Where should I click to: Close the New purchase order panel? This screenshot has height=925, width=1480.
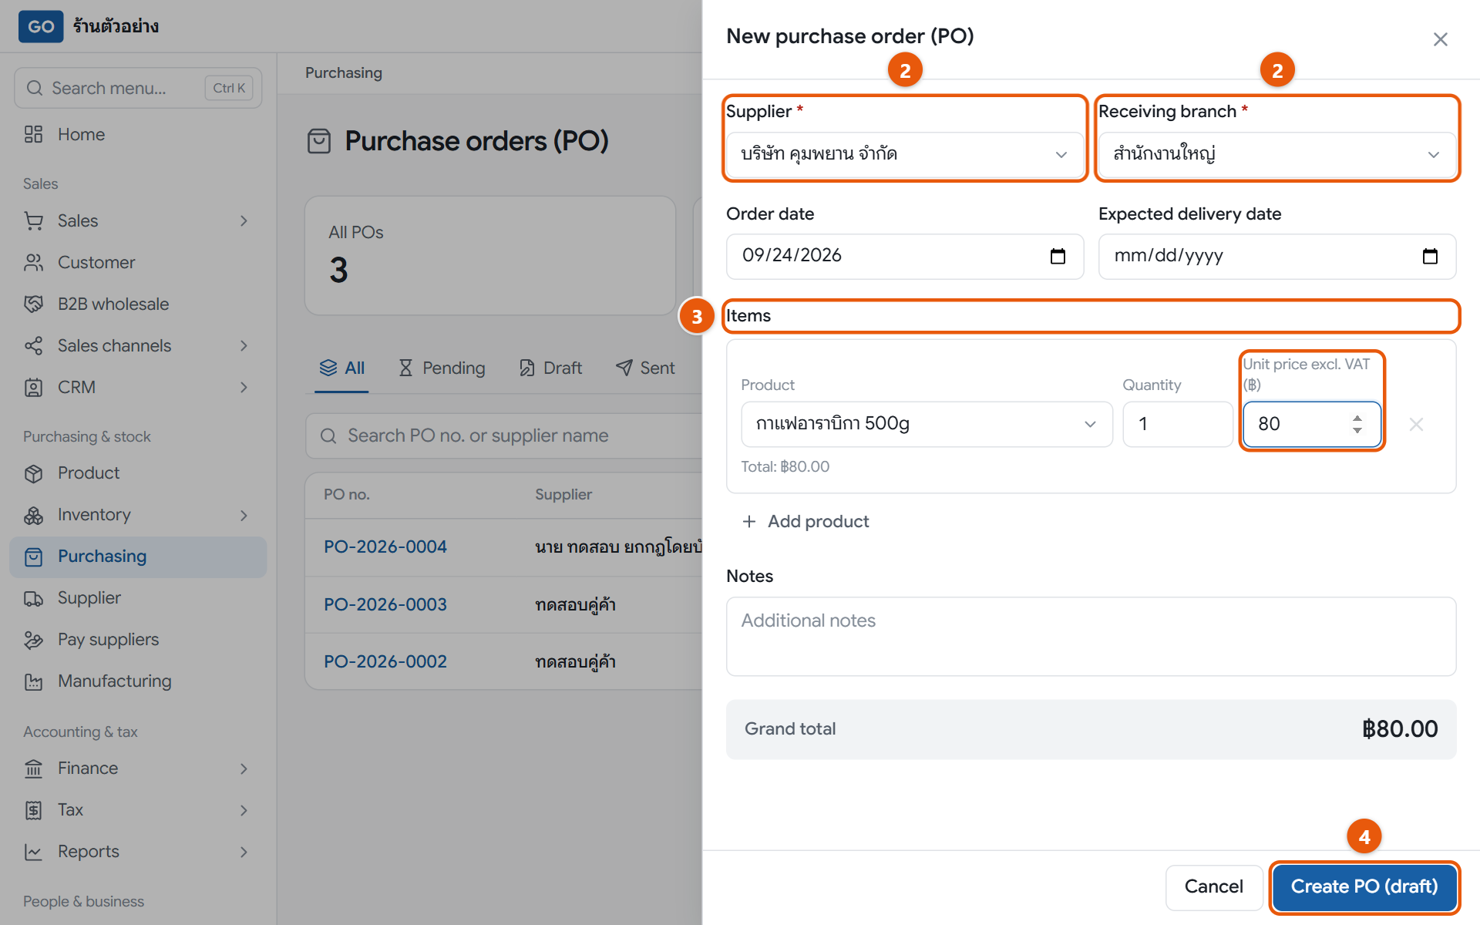[1440, 39]
